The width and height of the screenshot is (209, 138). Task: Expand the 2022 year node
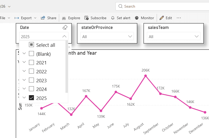(24, 71)
